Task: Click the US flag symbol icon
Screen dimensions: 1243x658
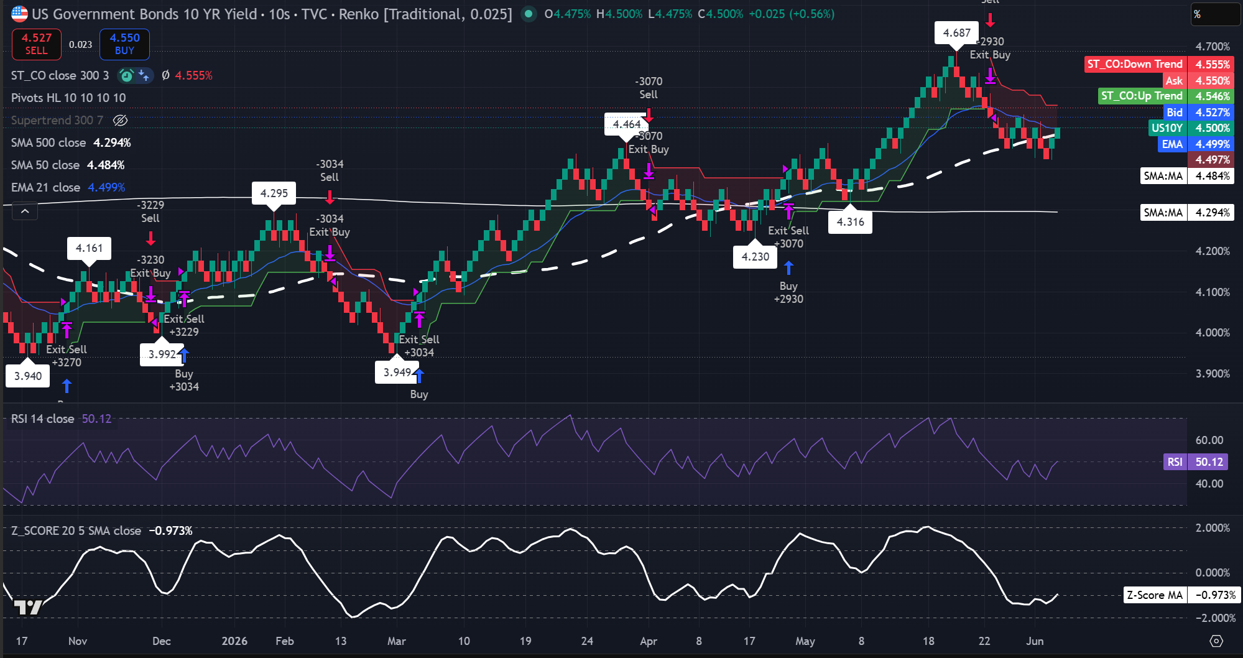Action: [x=19, y=14]
